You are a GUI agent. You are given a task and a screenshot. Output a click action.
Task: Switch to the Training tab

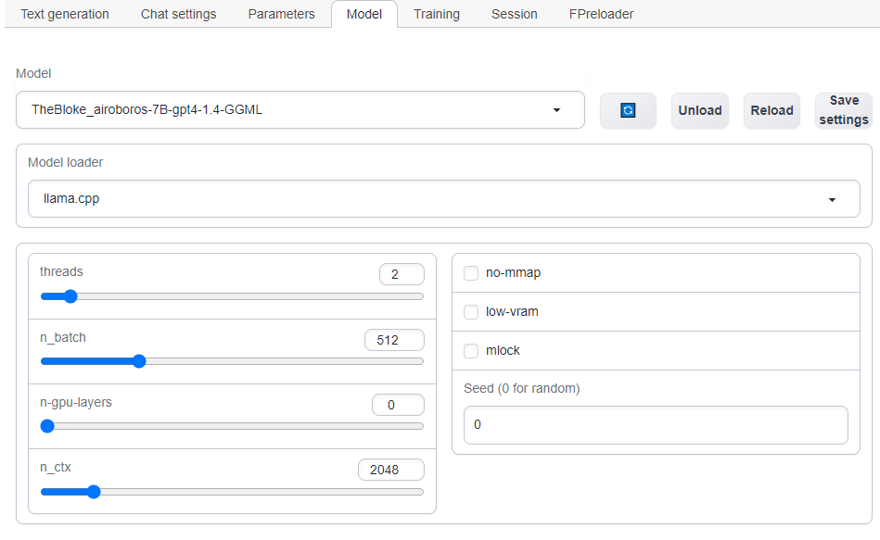(436, 14)
